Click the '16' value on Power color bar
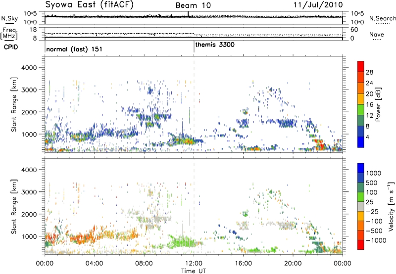Screen dimensions: 396x274 369,105
